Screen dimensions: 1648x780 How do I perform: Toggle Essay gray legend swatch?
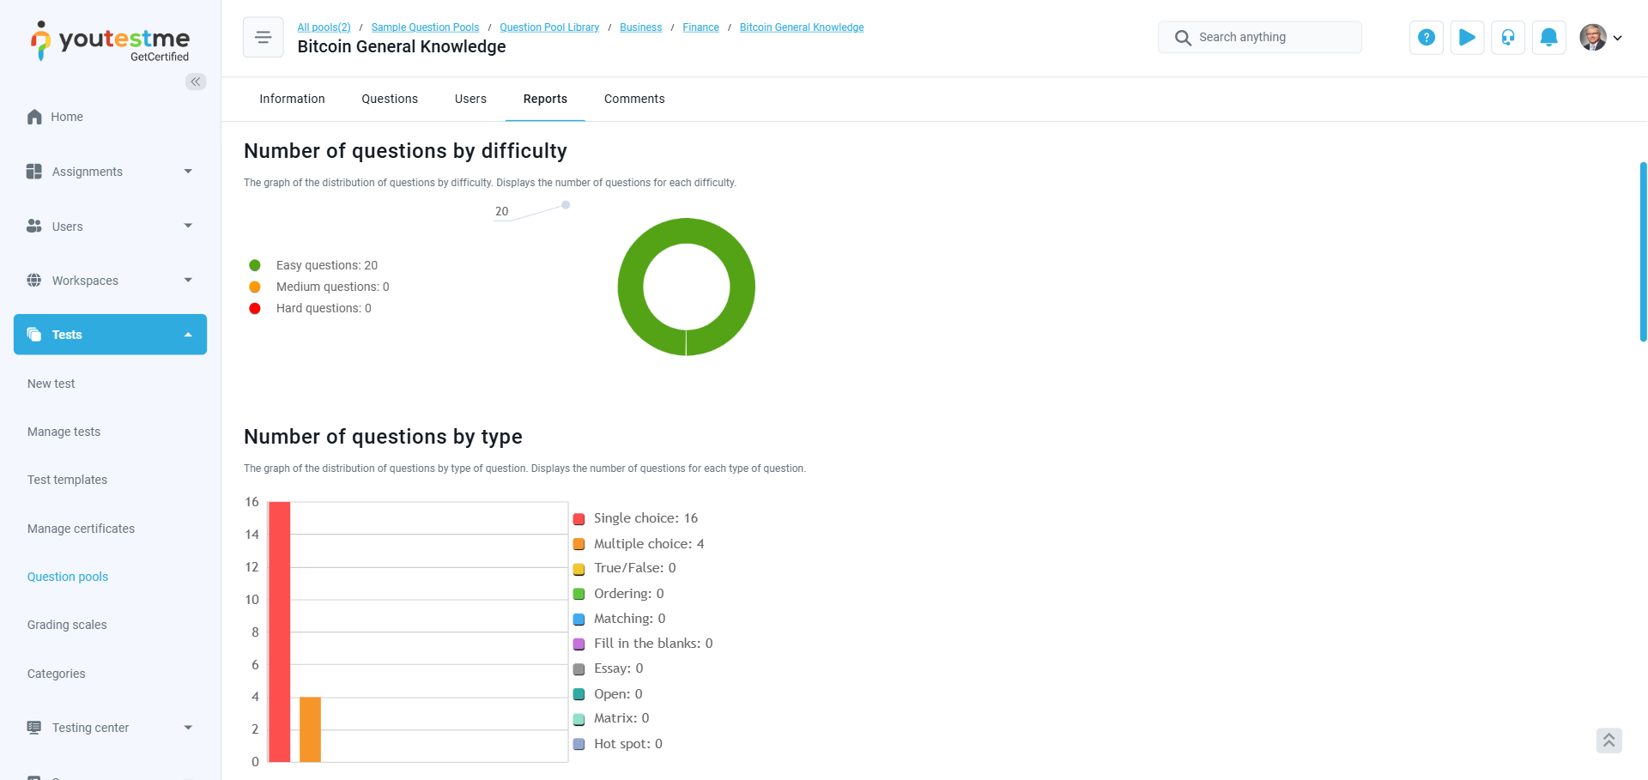click(x=579, y=669)
